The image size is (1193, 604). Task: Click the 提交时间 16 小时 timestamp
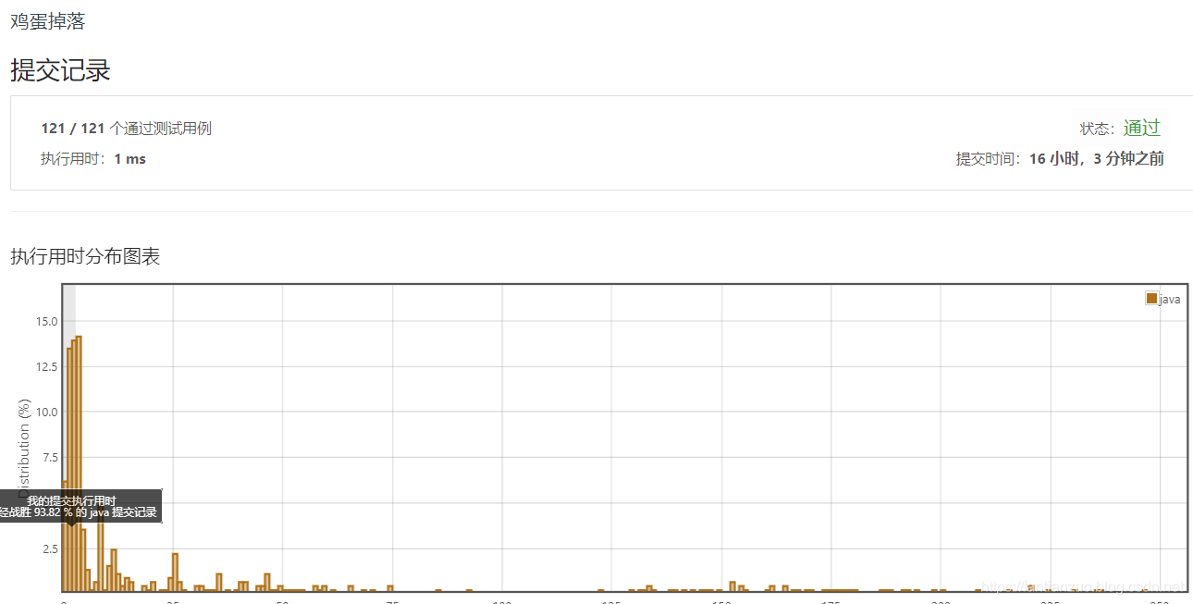[1060, 158]
